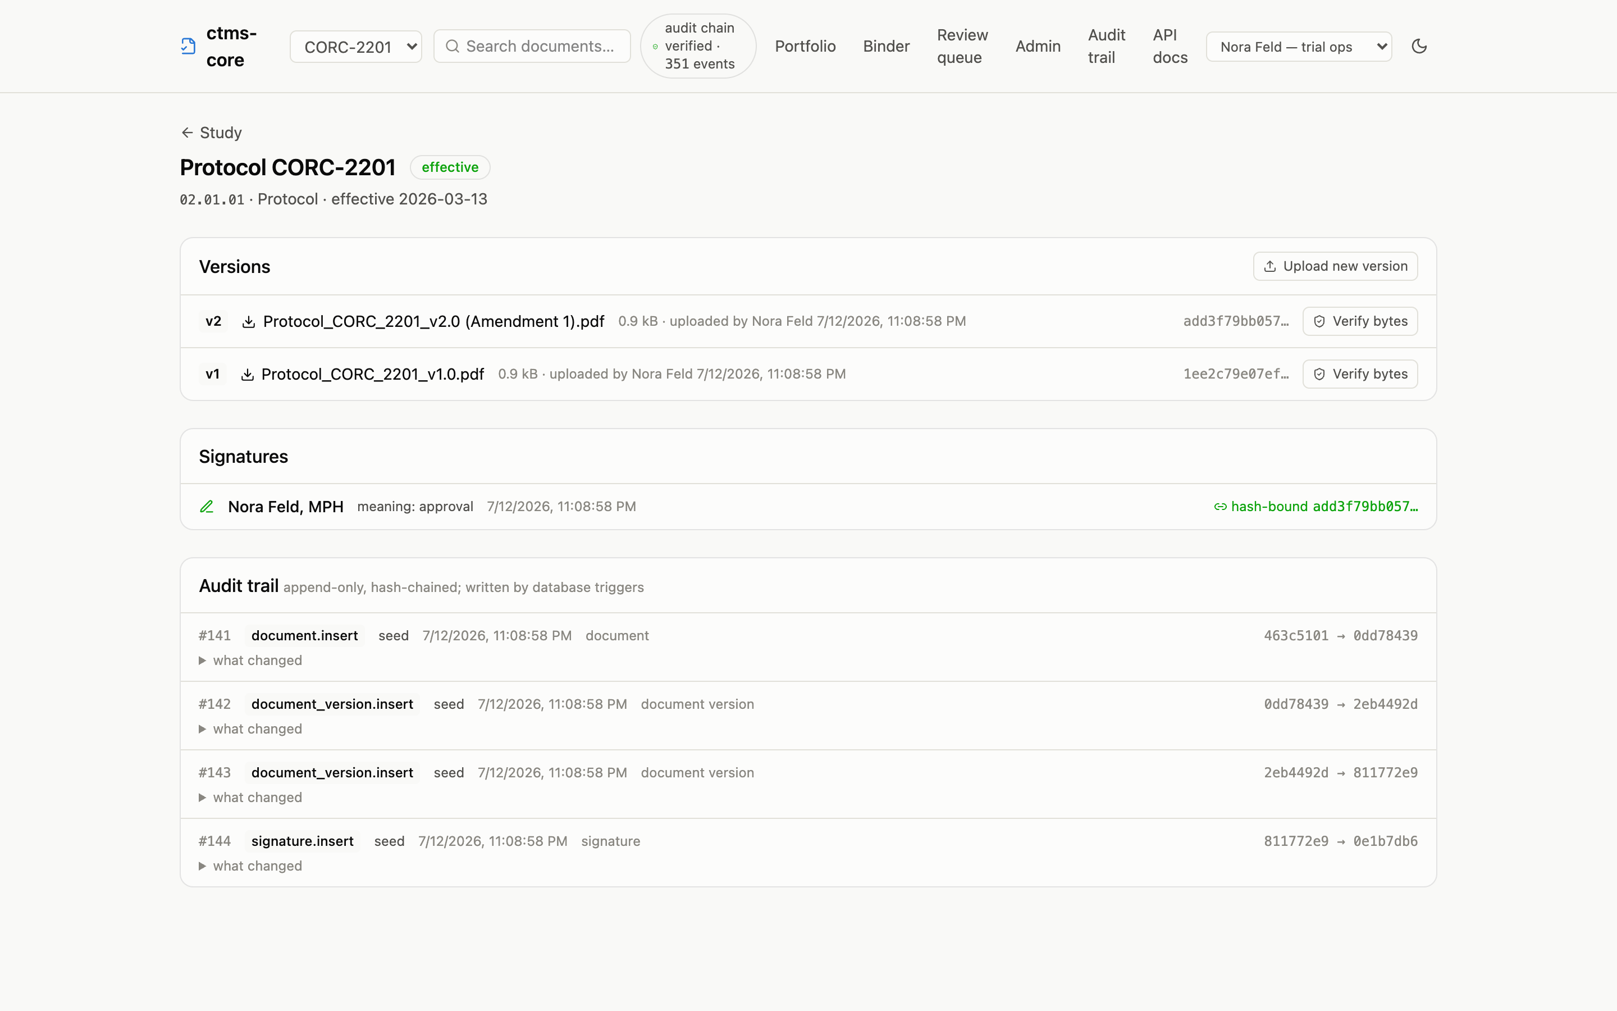
Task: Click the v1 version label
Action: pyautogui.click(x=212, y=375)
